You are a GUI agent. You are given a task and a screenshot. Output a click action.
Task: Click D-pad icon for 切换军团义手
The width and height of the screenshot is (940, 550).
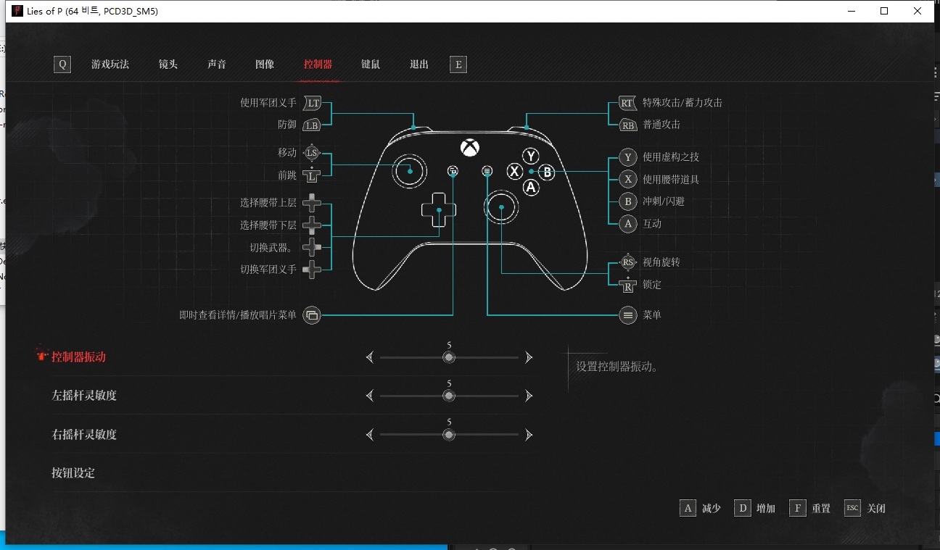[312, 270]
